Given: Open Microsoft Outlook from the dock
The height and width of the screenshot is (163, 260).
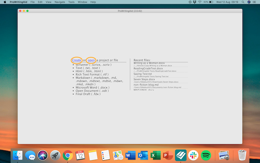Looking at the screenshot, I should coord(143,155).
